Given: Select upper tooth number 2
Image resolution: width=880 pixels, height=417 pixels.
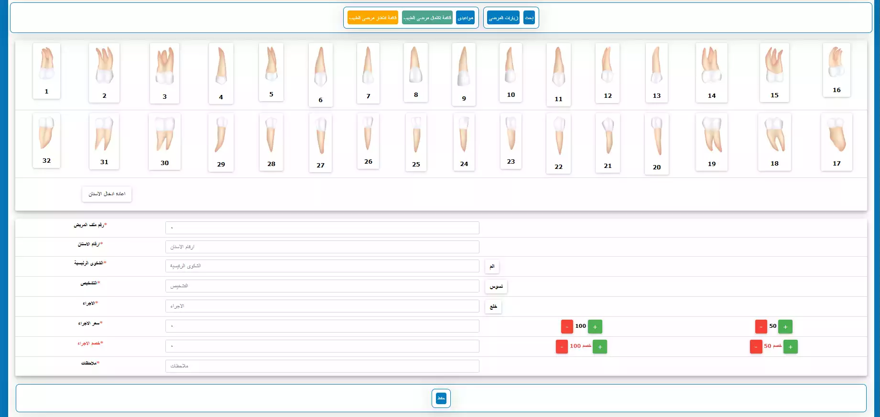Looking at the screenshot, I should coord(104,73).
